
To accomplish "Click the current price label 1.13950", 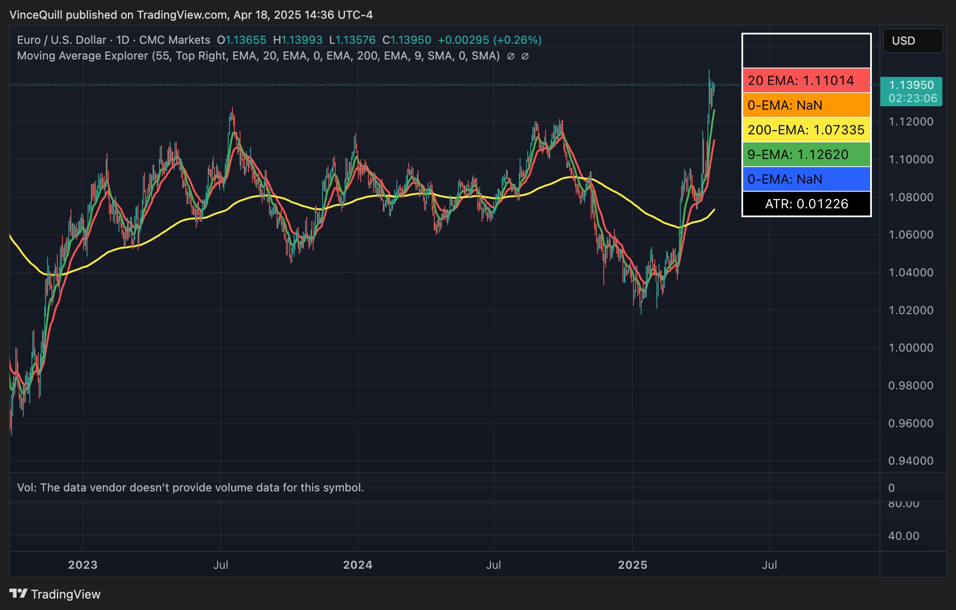I will (x=911, y=85).
